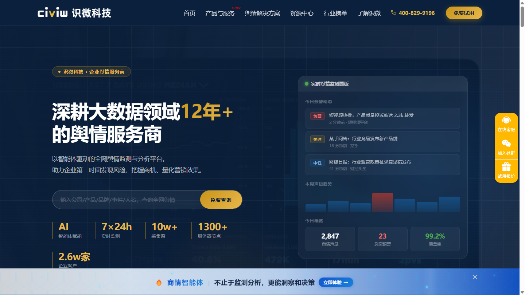The image size is (525, 295).
Task: Open the 产品与服务 menu
Action: (220, 13)
